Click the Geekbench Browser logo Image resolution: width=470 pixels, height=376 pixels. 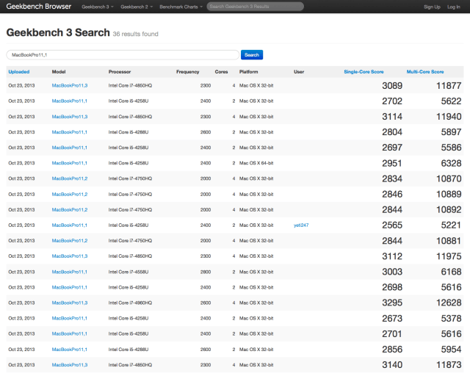(x=37, y=7)
